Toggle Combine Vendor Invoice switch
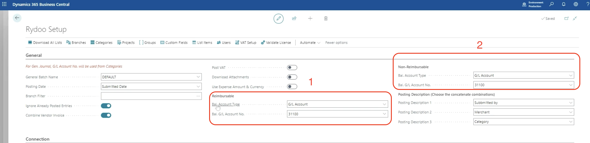This screenshot has width=590, height=143. [x=106, y=115]
